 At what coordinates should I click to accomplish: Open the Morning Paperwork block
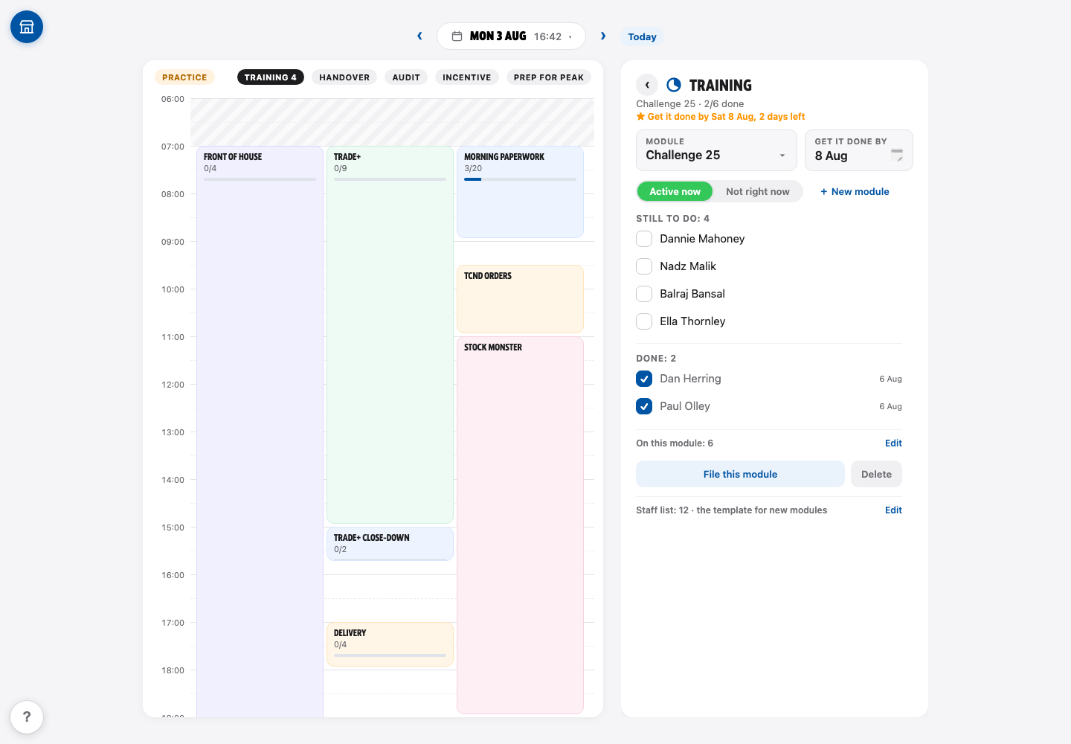click(520, 192)
